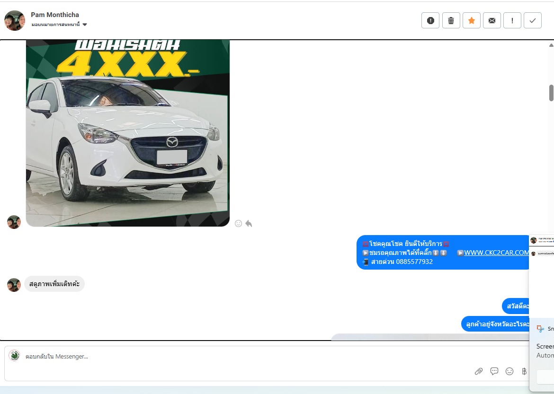The height and width of the screenshot is (394, 554).
Task: Click the conversation scrollbar thumb
Action: pyautogui.click(x=551, y=93)
